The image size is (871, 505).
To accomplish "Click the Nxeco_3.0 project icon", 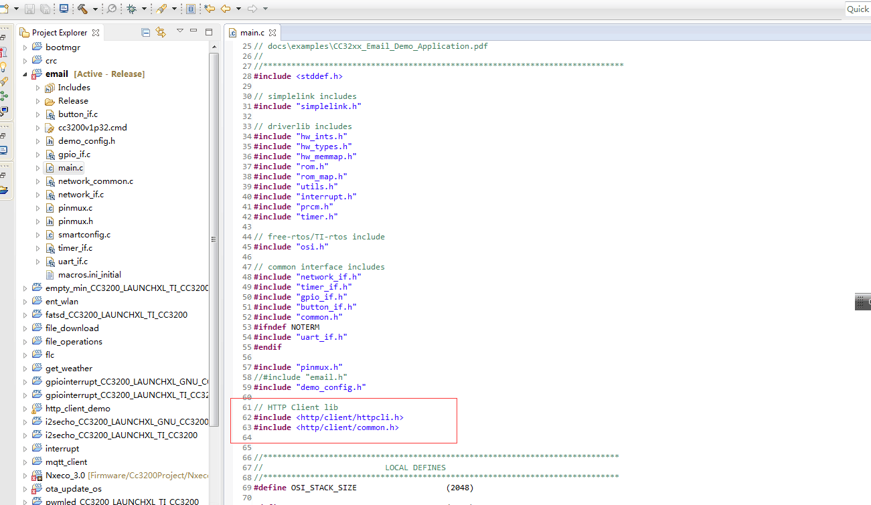I will pyautogui.click(x=37, y=476).
